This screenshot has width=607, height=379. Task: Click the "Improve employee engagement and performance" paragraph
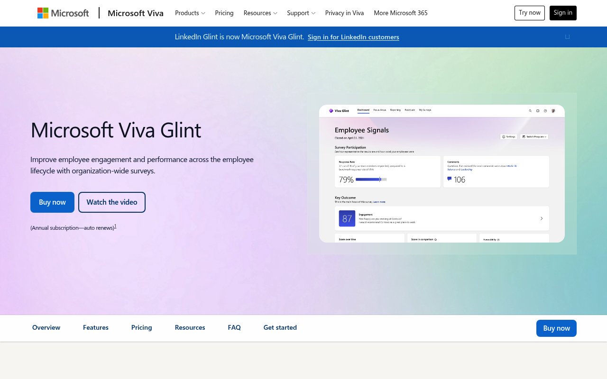tap(142, 165)
